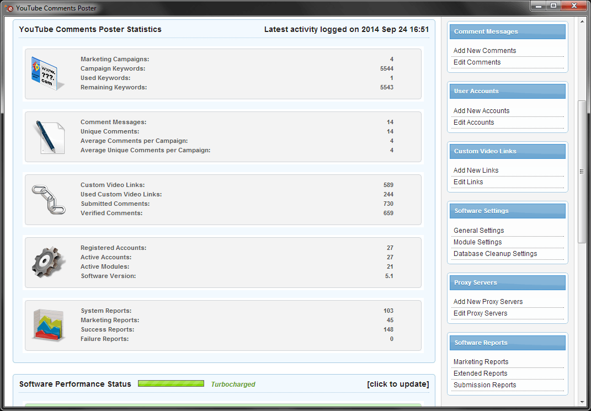This screenshot has height=411, width=591.
Task: Choose Add New Links option
Action: coord(476,170)
